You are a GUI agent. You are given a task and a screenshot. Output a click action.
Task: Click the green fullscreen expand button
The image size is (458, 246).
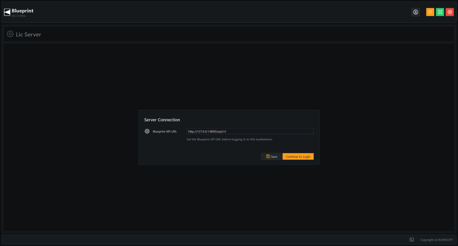[x=440, y=12]
